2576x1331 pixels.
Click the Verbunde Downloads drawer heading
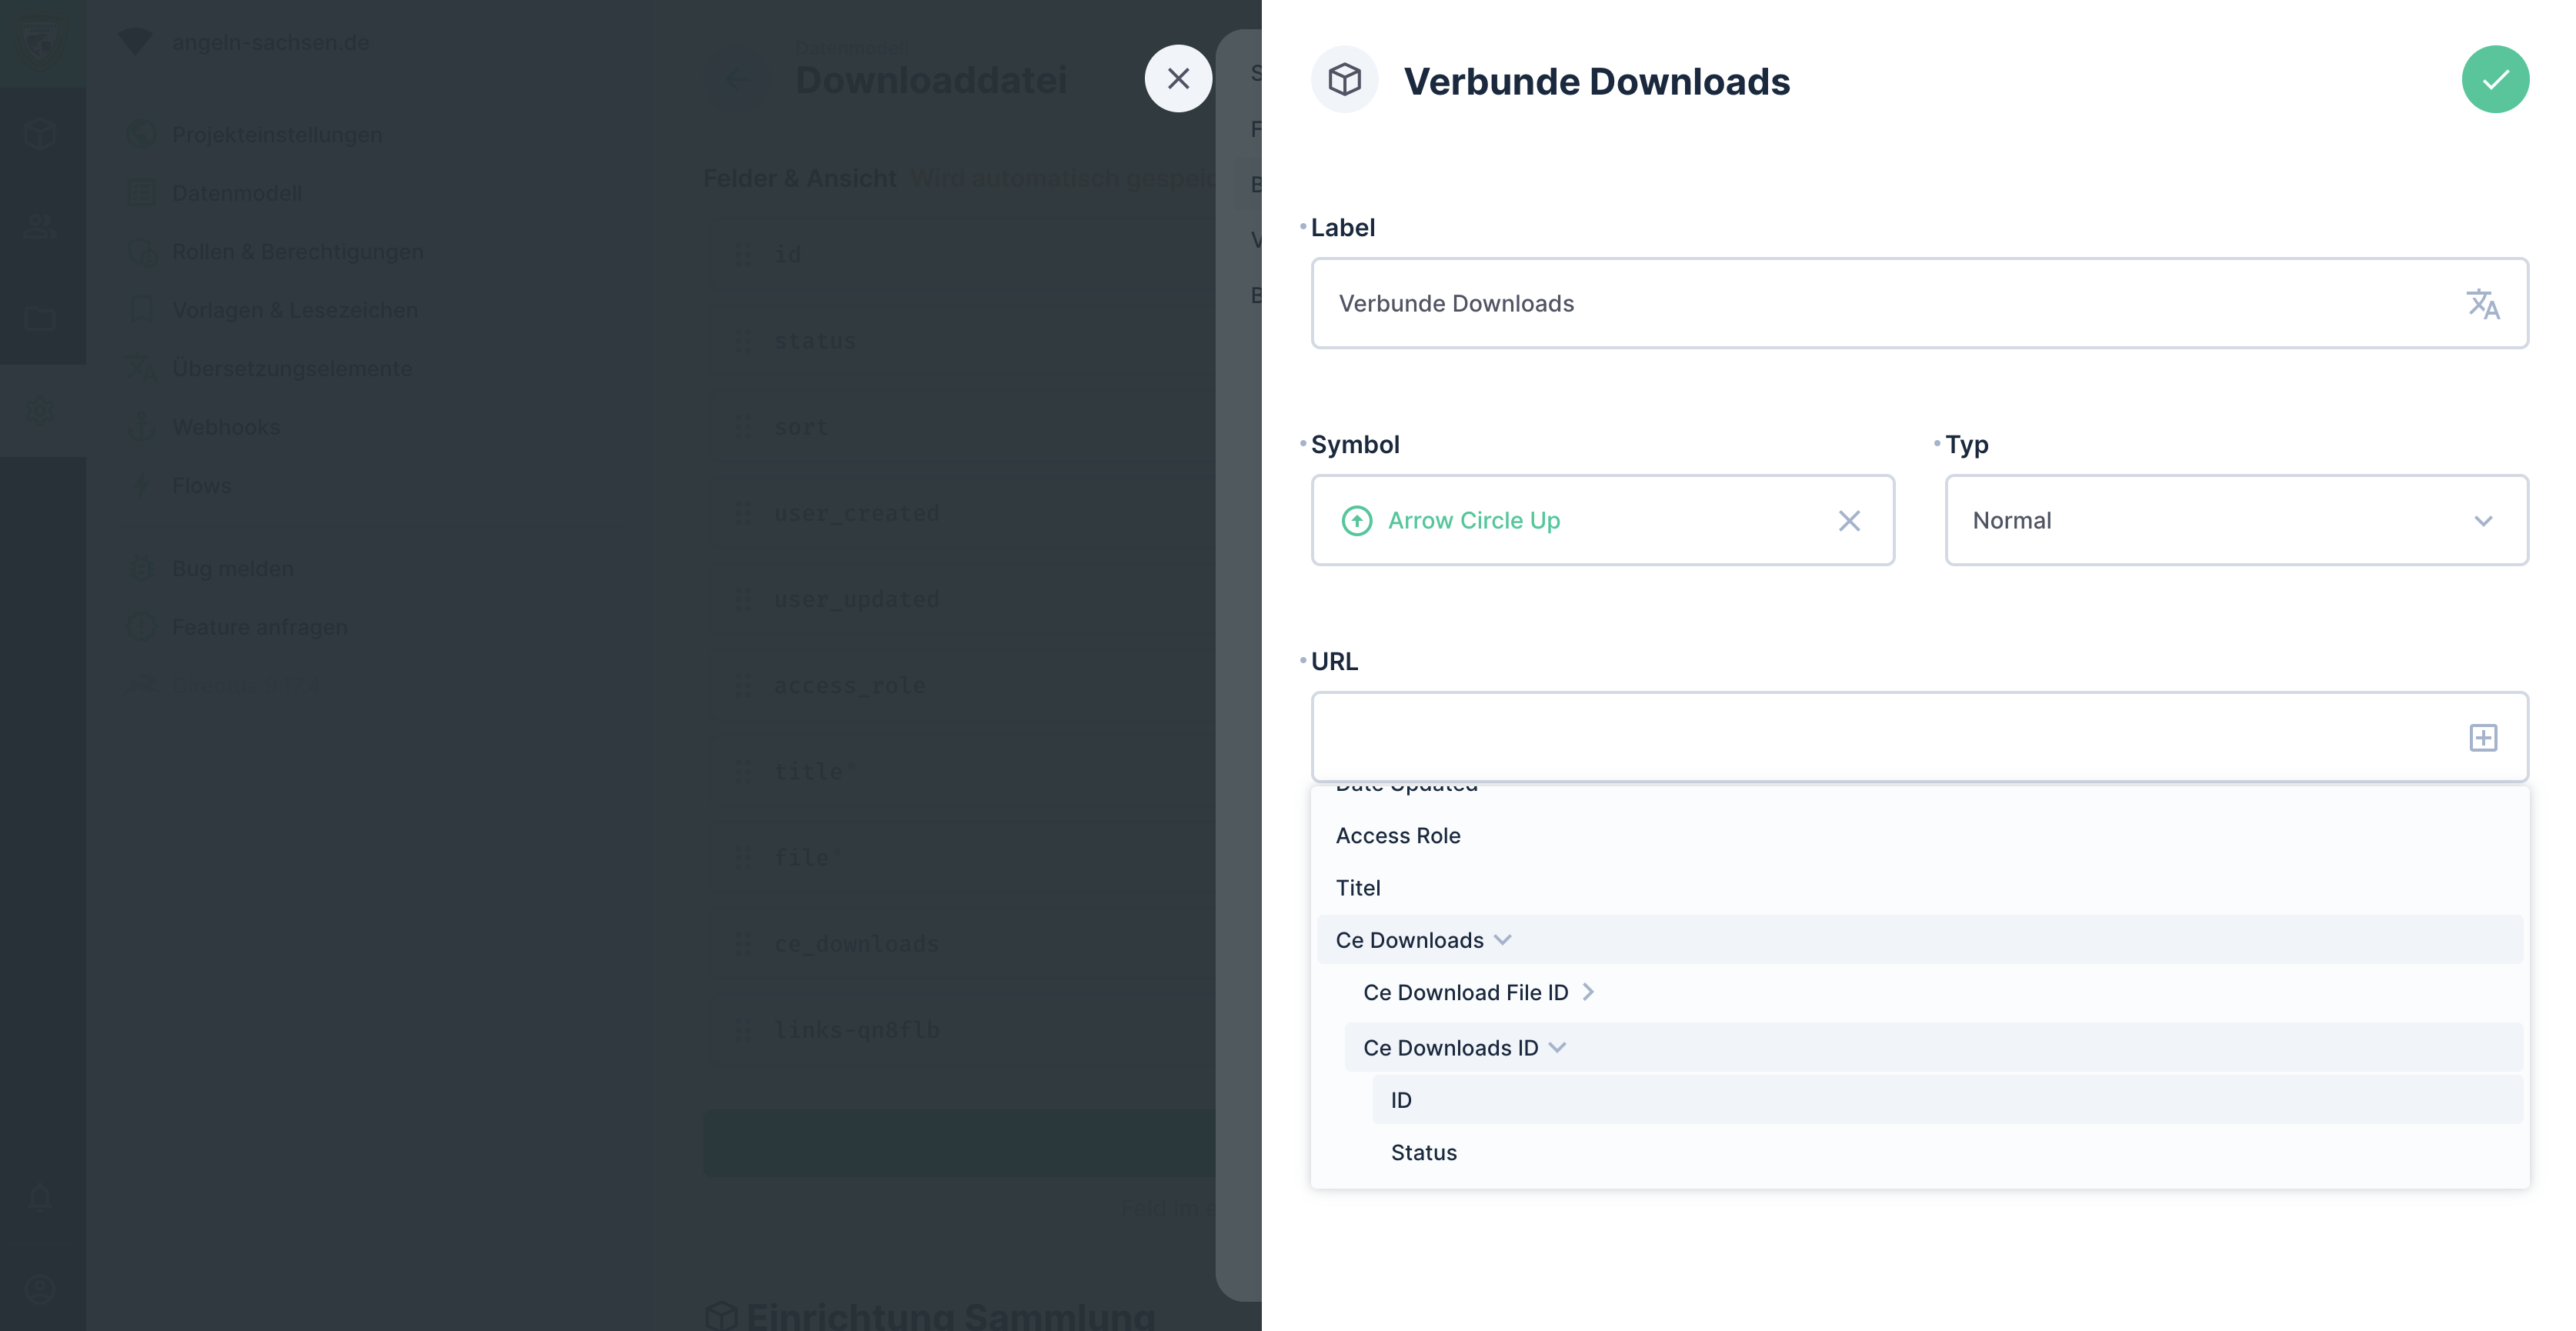click(x=1596, y=82)
